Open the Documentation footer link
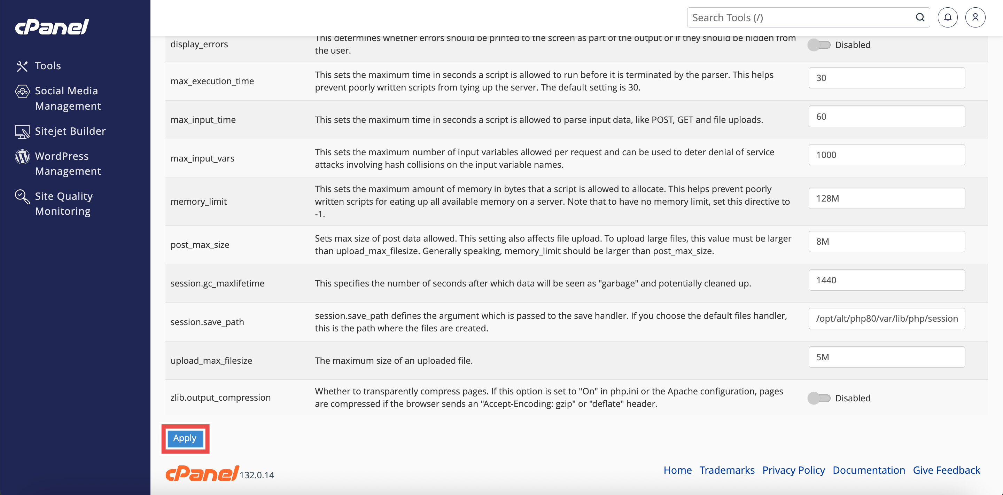 pos(868,470)
